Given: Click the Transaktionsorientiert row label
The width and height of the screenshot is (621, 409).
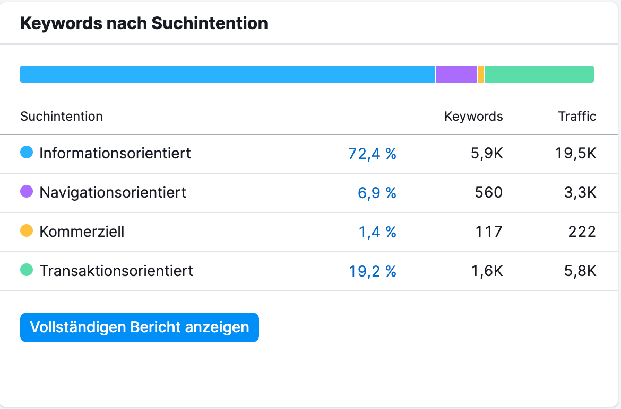Looking at the screenshot, I should (116, 271).
